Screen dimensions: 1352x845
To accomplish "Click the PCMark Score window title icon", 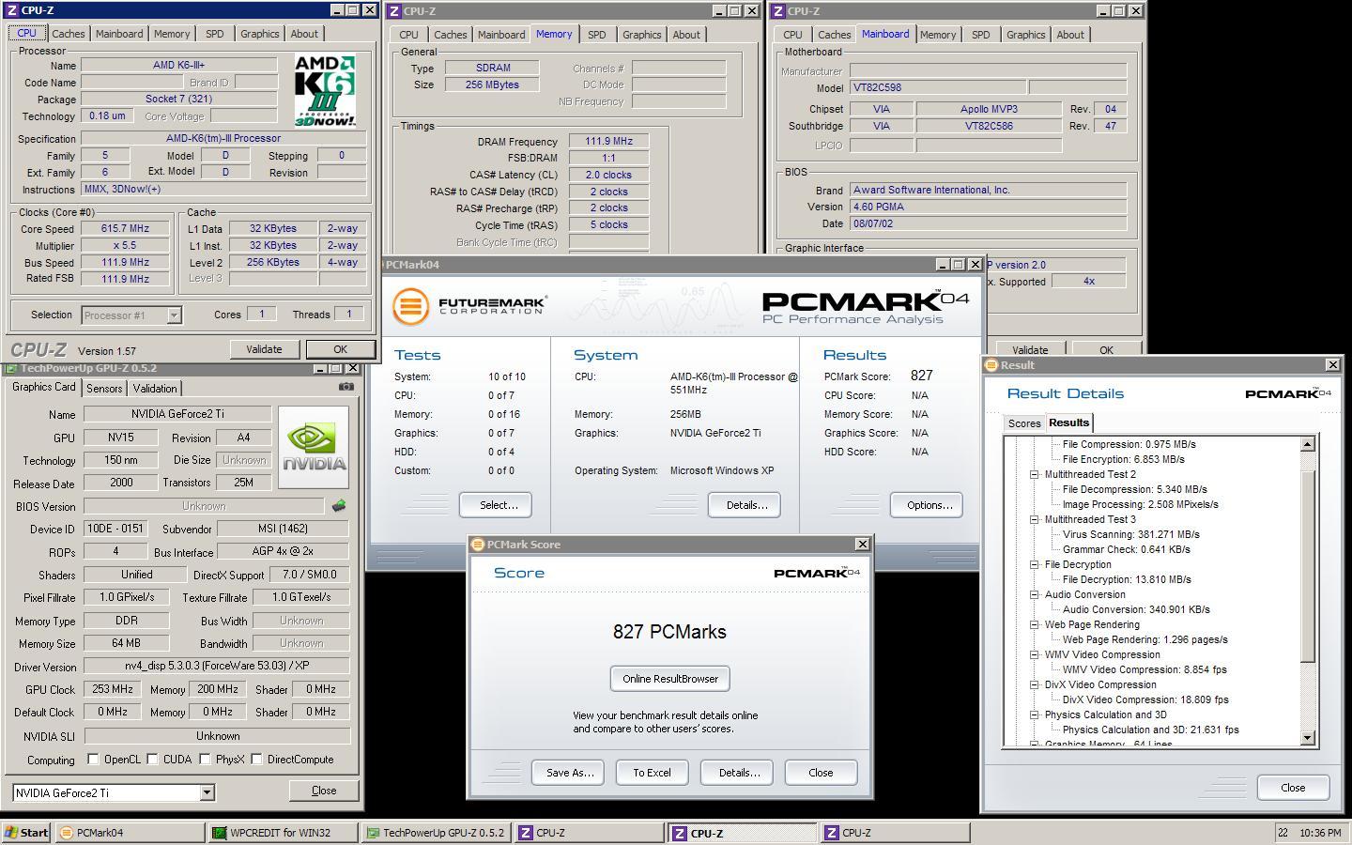I will tap(478, 545).
